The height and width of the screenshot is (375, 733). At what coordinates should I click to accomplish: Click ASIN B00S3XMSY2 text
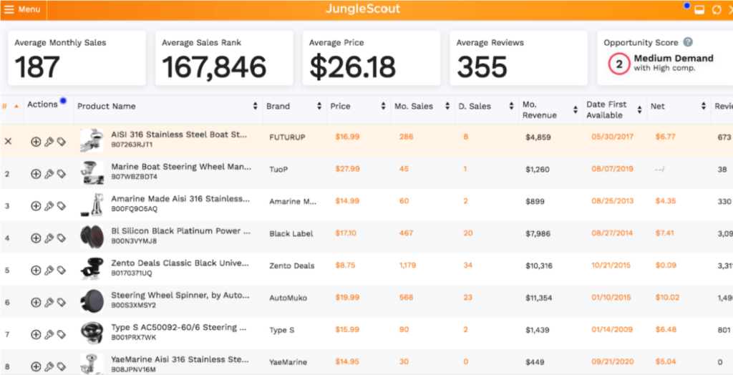(x=133, y=306)
